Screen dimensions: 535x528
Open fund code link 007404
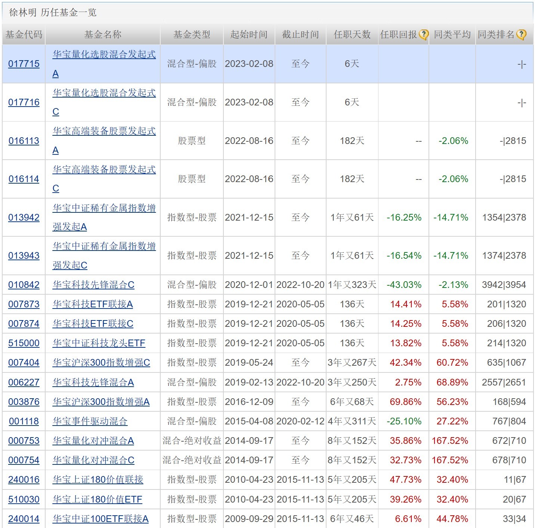coord(24,363)
